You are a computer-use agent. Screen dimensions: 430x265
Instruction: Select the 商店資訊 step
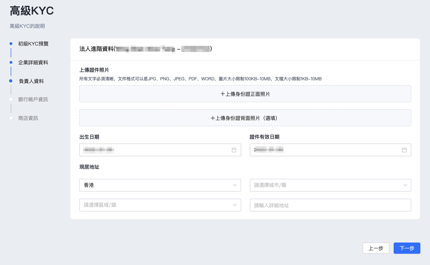[28, 118]
